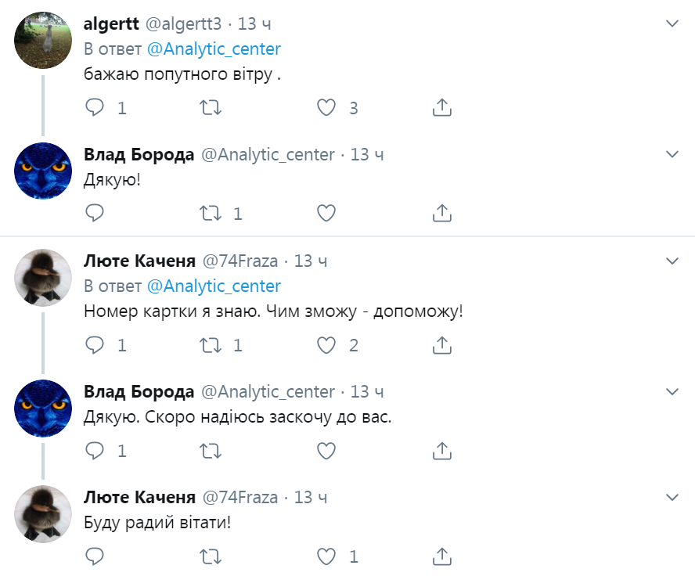Reply to the "Буду радий вітати!" tweet
The width and height of the screenshot is (695, 576).
pyautogui.click(x=94, y=557)
